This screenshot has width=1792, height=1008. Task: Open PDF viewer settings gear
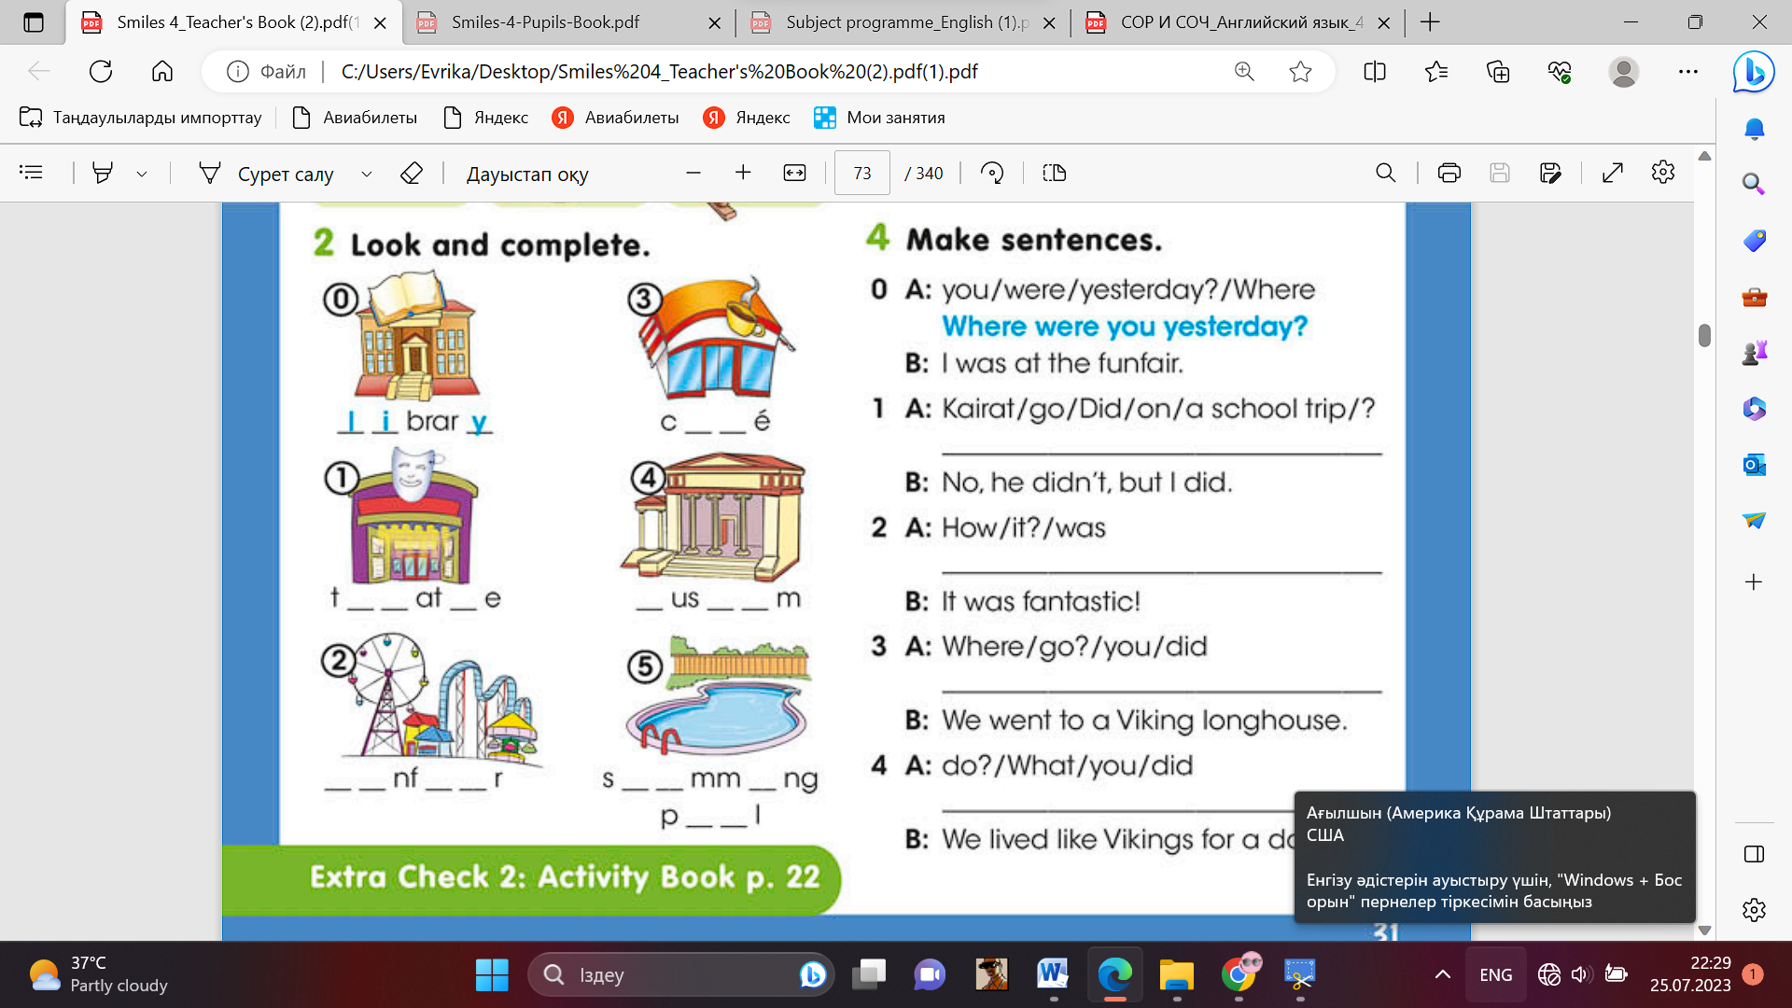click(x=1663, y=173)
